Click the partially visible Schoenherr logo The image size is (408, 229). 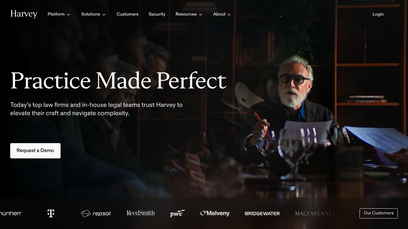(x=11, y=213)
